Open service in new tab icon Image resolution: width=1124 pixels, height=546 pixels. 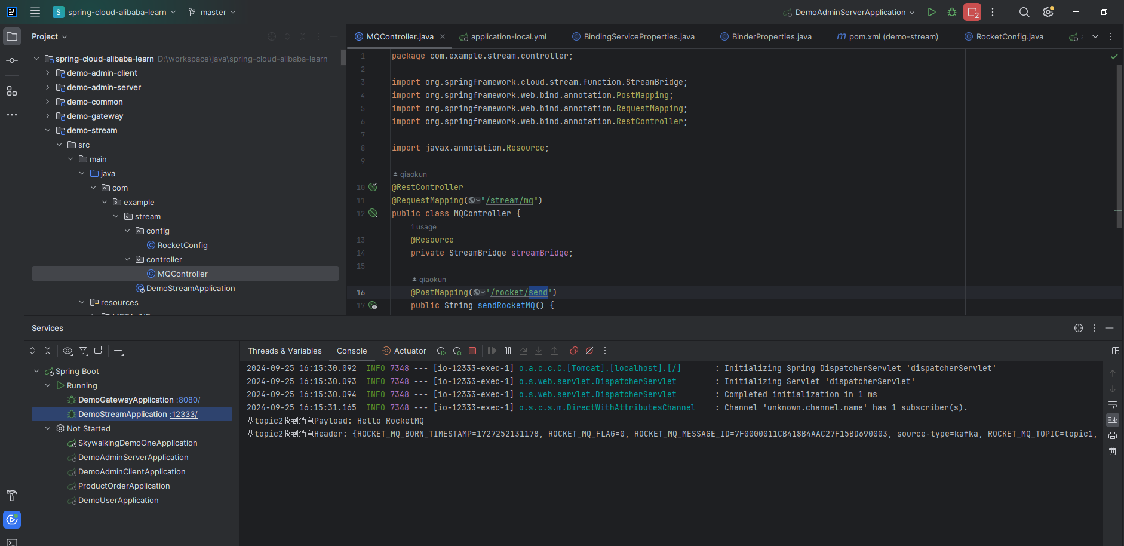tap(99, 351)
